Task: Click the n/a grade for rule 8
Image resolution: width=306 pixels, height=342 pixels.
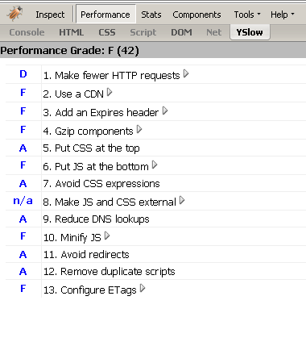Action: click(23, 201)
